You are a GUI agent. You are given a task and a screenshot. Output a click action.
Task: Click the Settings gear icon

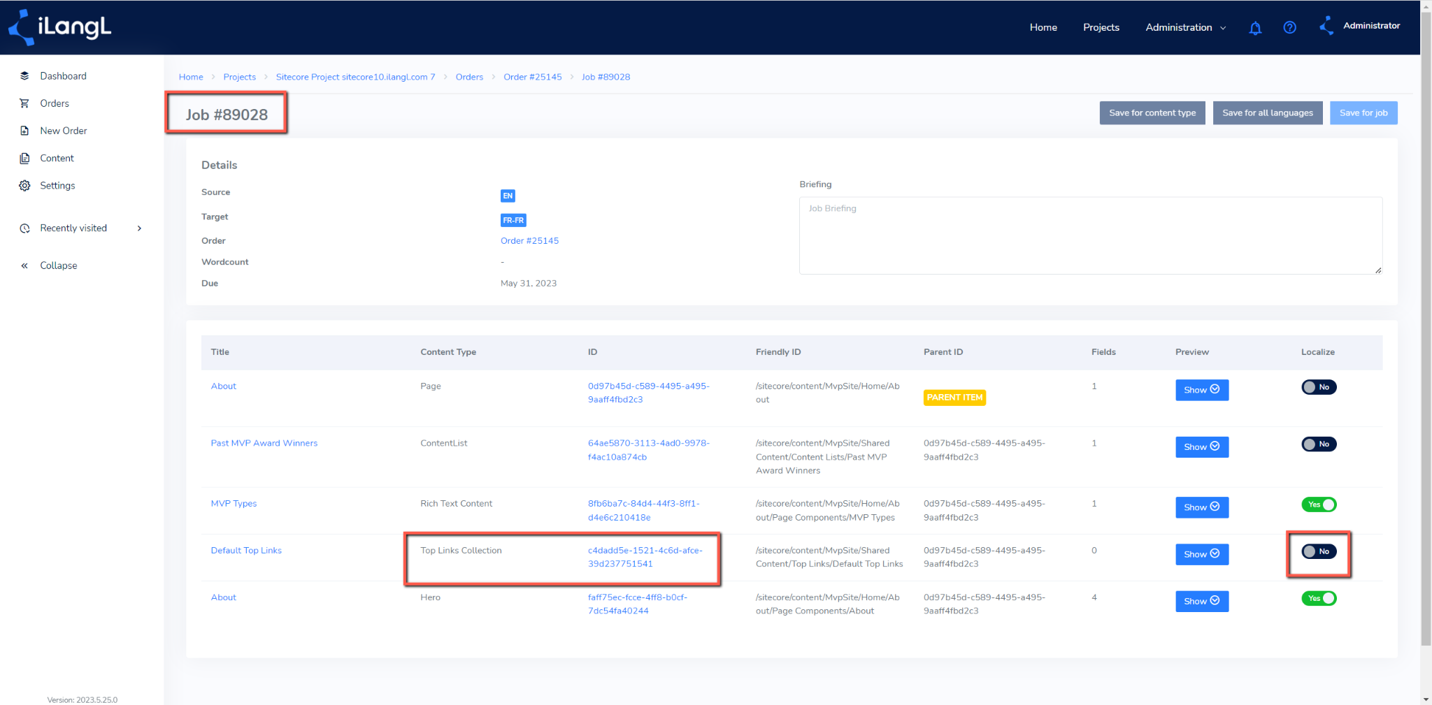(x=24, y=185)
